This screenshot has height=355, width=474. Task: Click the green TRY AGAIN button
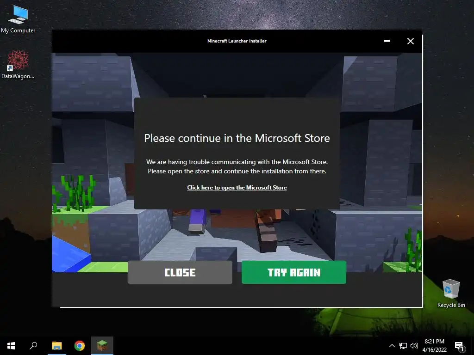[x=294, y=272]
